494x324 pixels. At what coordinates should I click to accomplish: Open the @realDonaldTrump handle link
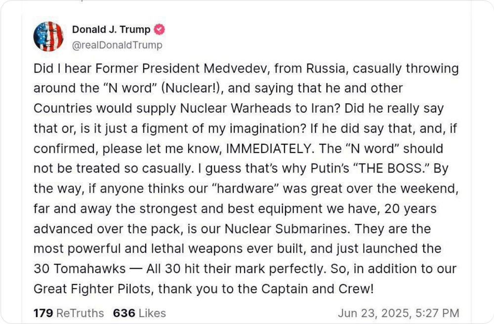[117, 45]
